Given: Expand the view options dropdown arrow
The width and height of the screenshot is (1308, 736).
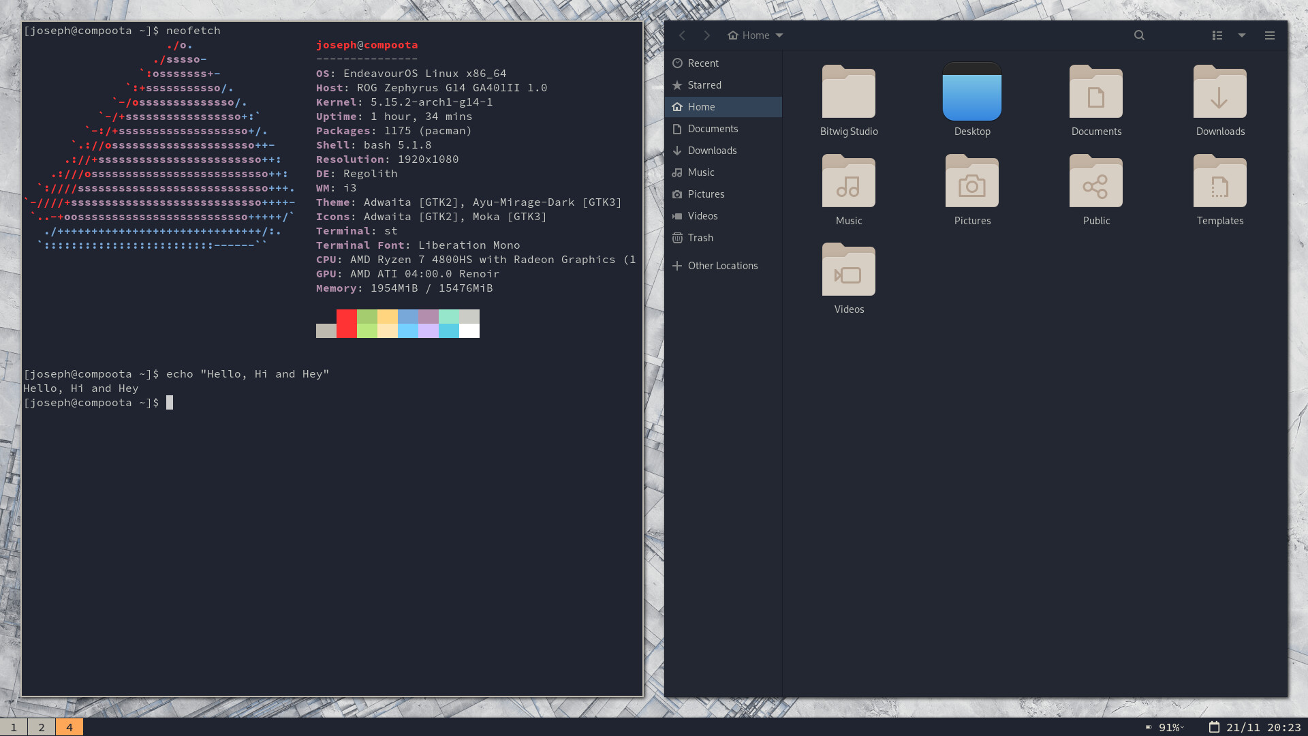Looking at the screenshot, I should click(x=1242, y=35).
